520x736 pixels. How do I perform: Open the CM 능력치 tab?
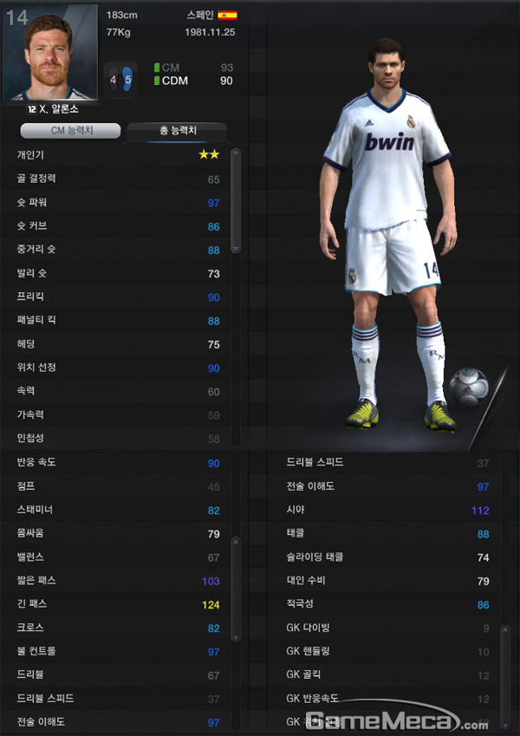[x=70, y=131]
